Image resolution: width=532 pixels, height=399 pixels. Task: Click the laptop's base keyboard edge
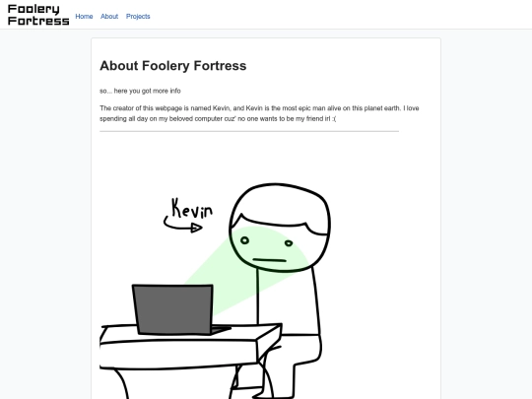point(222,329)
